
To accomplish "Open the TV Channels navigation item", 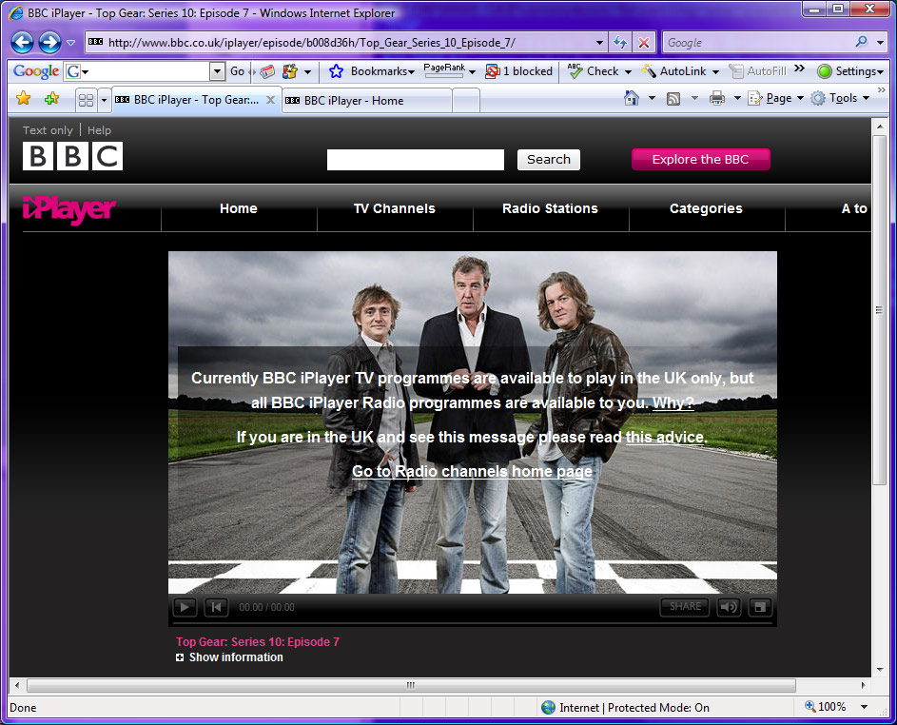I will point(395,209).
